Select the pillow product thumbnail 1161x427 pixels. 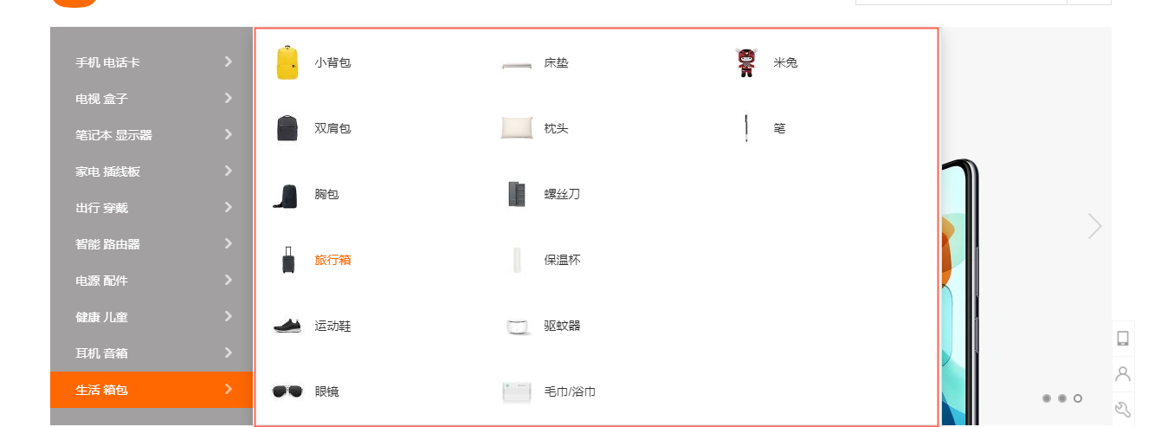517,128
